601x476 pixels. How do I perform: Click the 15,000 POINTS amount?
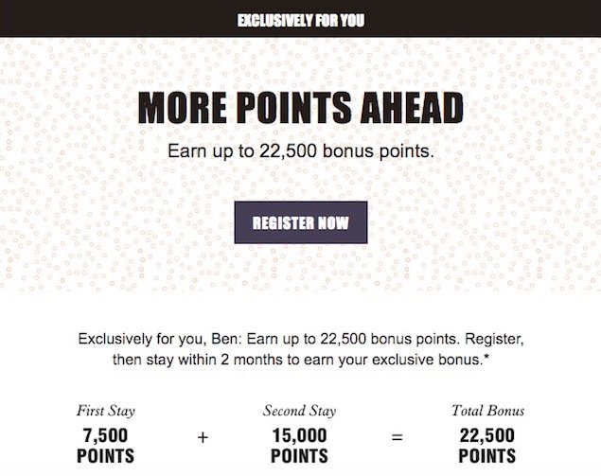[300, 446]
